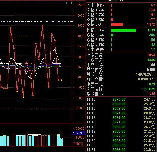Select the tick row with value 2093.00
The height and width of the screenshot is (152, 157).
click(121, 141)
